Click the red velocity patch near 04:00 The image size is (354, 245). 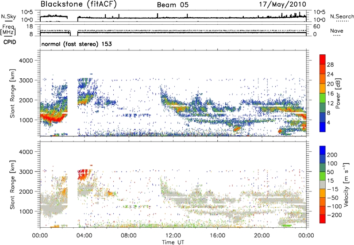click(x=84, y=174)
